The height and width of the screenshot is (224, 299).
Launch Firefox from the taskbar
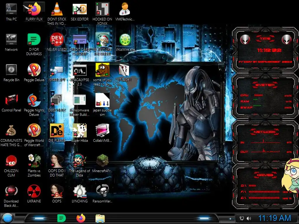pos(81,218)
